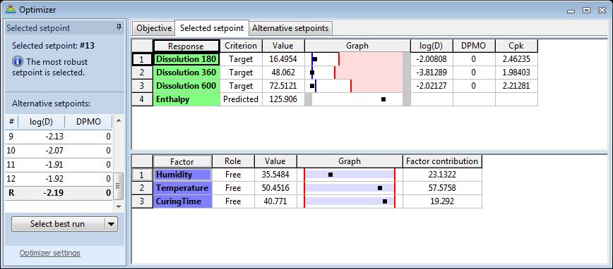
Task: Click the DPMO column header in setpoints list
Action: tap(88, 122)
